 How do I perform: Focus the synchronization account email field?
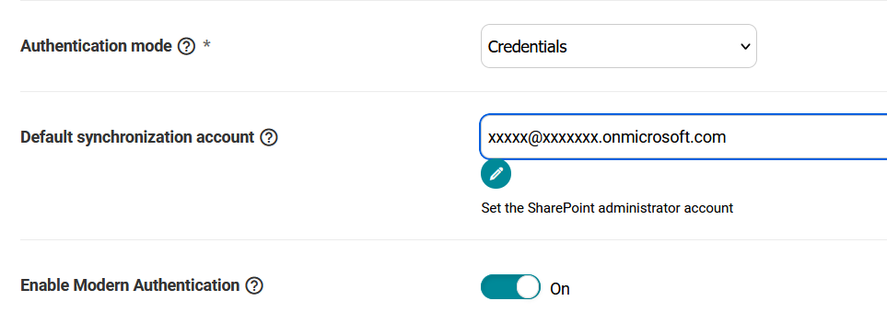(x=683, y=137)
